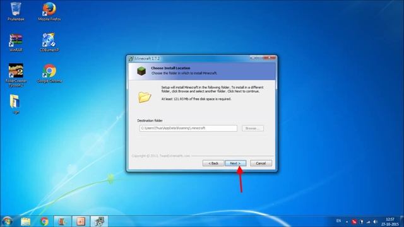
Task: Click the Minecraft grass block icon in header
Action: [141, 71]
